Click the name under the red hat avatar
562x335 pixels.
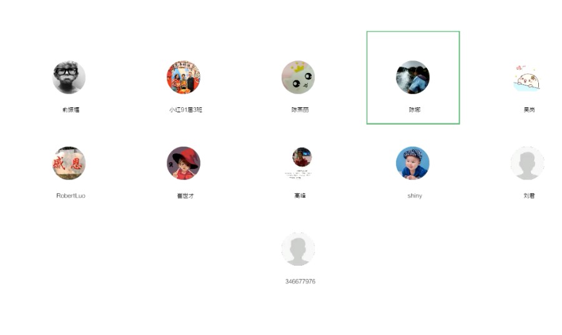pos(185,196)
